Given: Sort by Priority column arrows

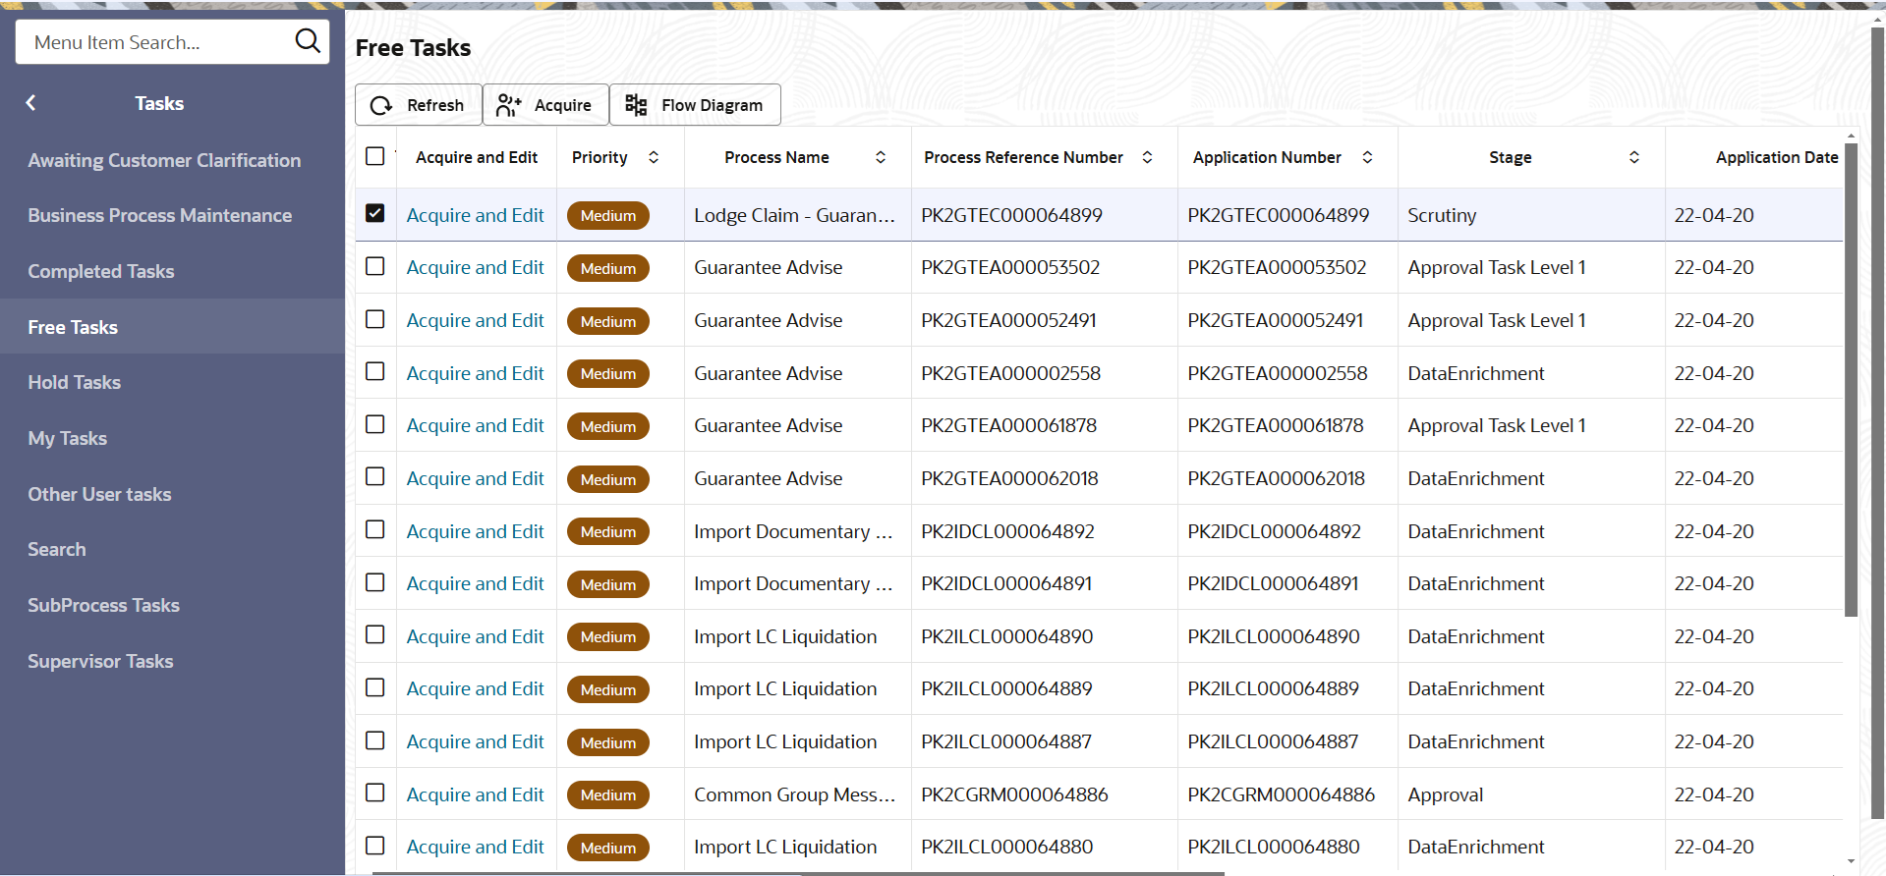Looking at the screenshot, I should click(654, 157).
